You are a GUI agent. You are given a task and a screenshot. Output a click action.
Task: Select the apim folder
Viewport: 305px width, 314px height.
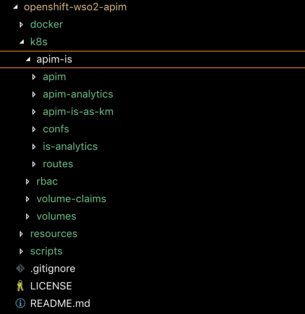tap(54, 77)
